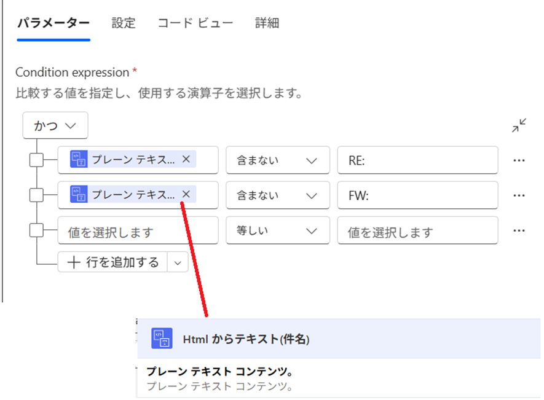Expand the 含まない operator dropdown in RE: row
Screen dimensions: 544x400
(x=278, y=160)
